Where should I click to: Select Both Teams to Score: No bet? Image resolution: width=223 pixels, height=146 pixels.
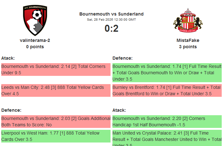56,122
